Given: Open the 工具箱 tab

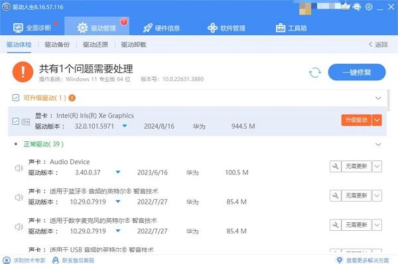Looking at the screenshot, I should coord(291,28).
